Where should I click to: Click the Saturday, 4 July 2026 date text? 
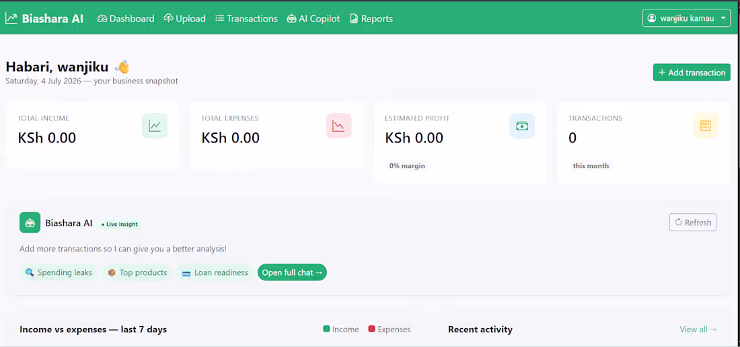click(x=44, y=81)
